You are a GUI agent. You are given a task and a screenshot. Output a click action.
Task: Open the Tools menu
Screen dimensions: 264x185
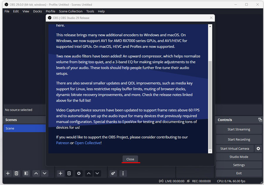point(90,11)
